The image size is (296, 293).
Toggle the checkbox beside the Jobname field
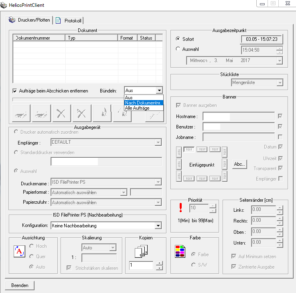coord(280,137)
